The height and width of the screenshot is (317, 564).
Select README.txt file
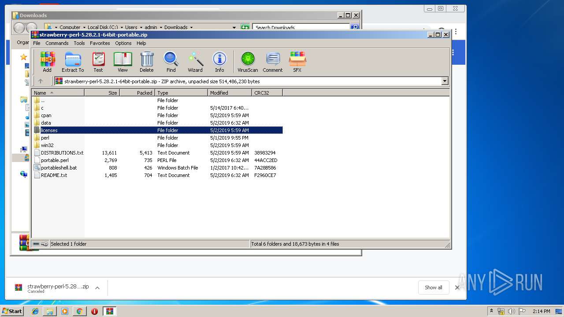(x=157, y=175)
